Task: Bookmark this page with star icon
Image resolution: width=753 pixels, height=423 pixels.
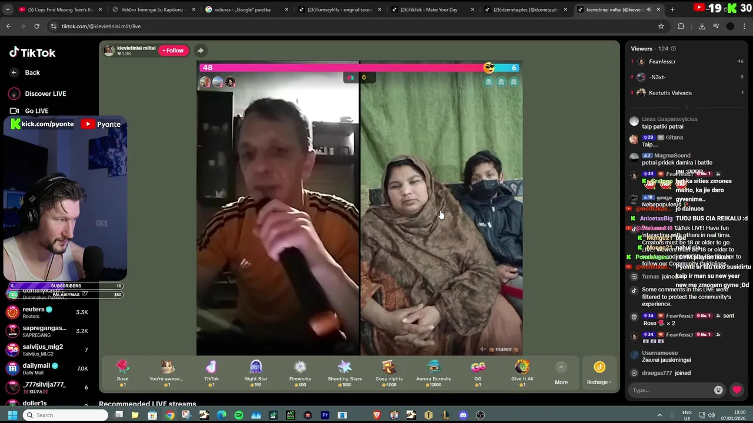Action: coord(661,26)
